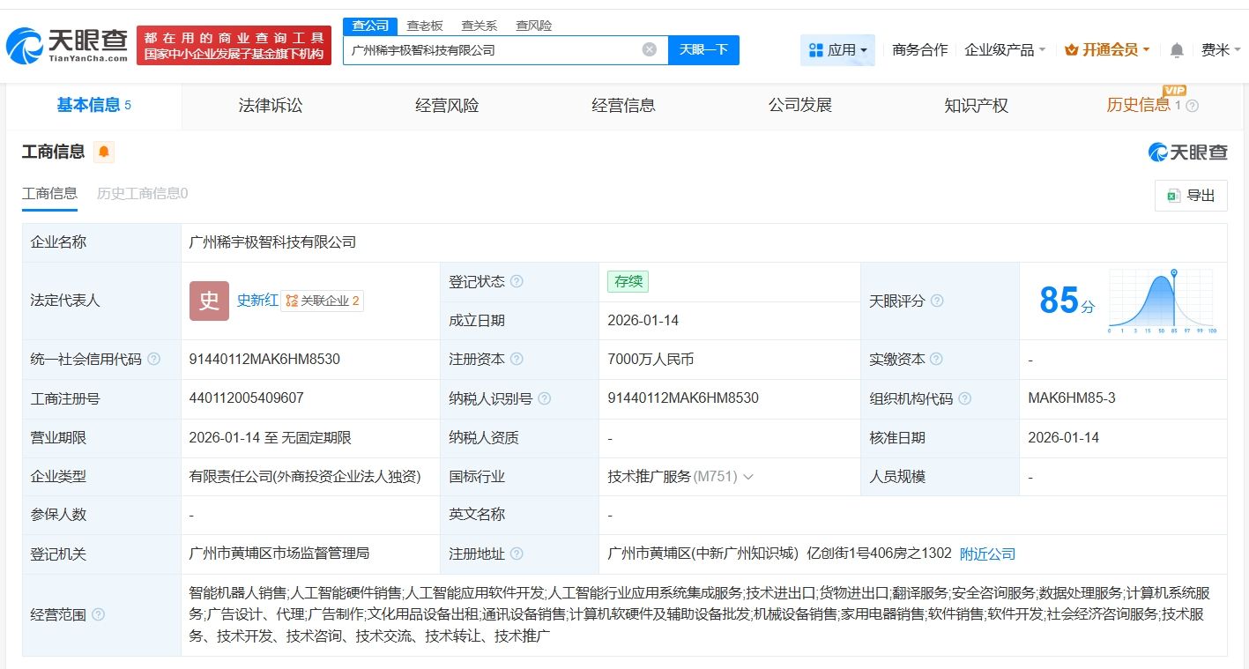Click inside the company search input field
This screenshot has height=669, width=1249.
494,49
